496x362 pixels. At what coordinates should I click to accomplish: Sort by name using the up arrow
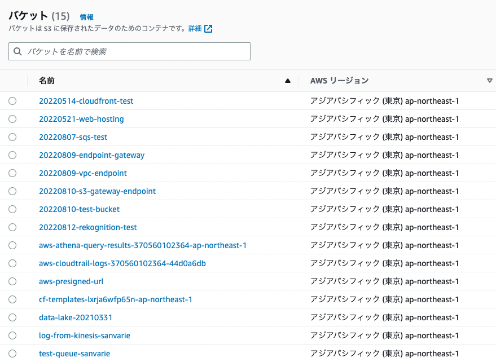288,81
